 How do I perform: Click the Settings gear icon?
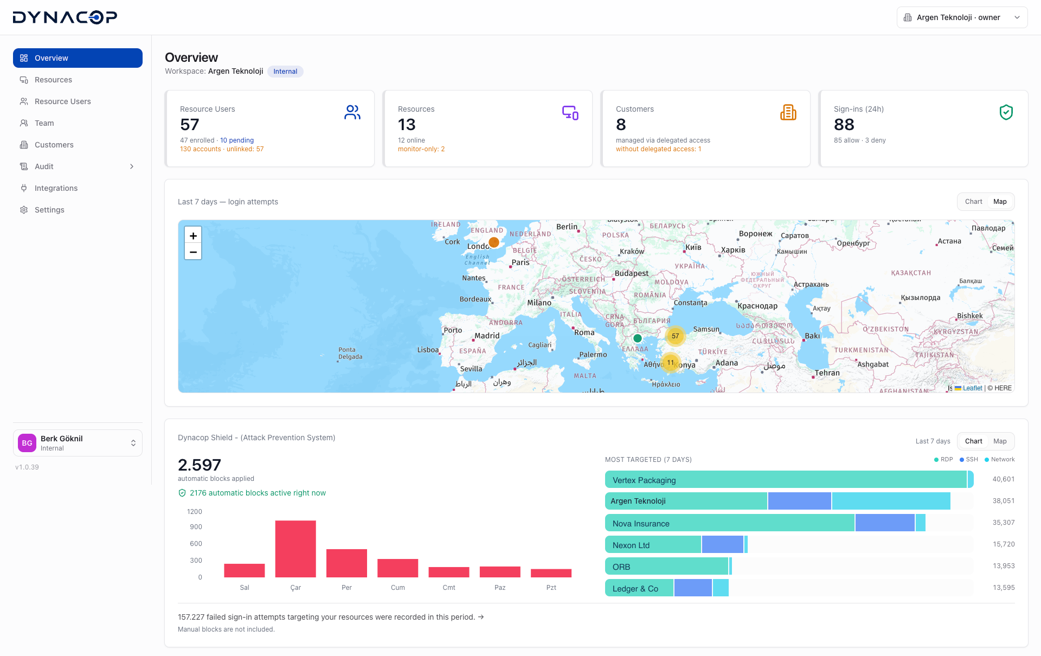coord(24,210)
